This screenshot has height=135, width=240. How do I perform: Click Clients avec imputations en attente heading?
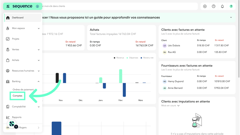pos(186,102)
